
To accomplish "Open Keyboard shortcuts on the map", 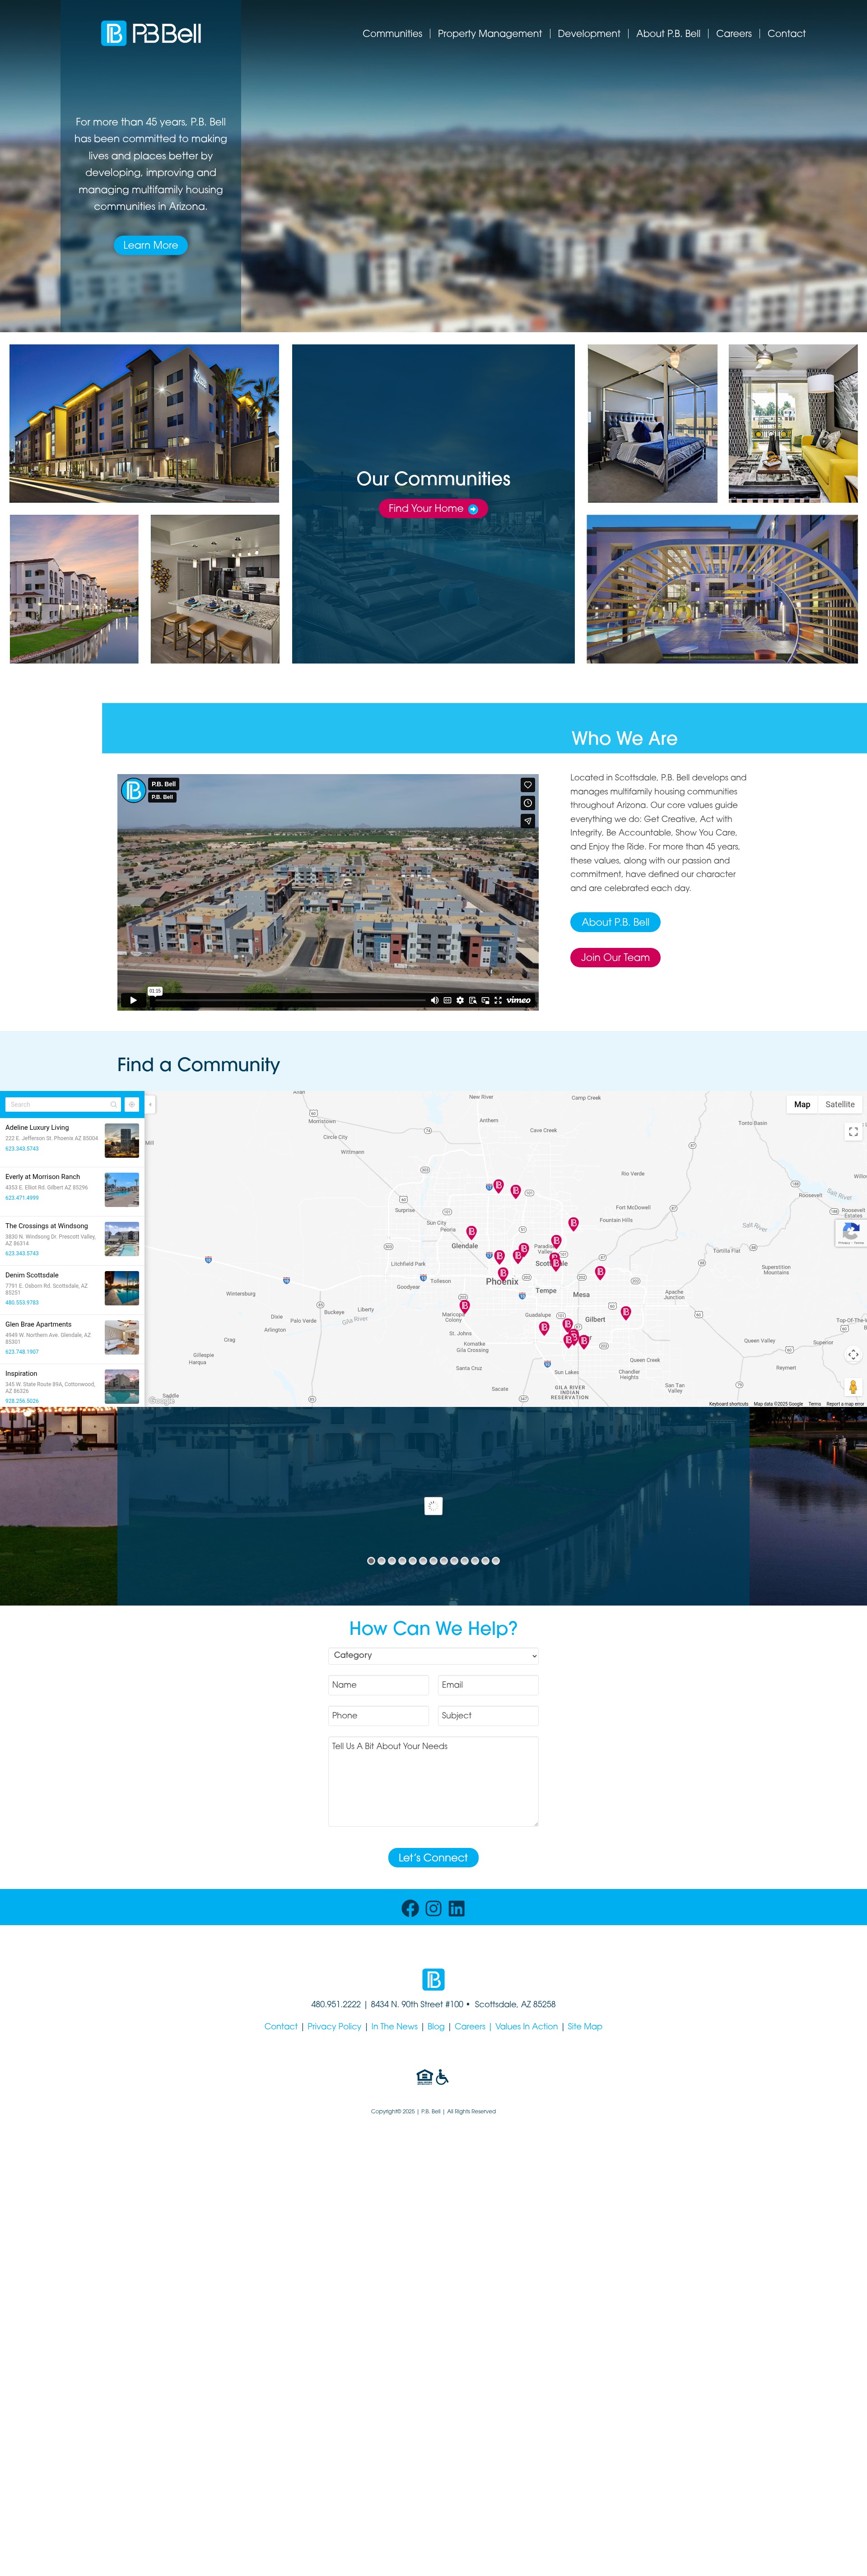I will coord(728,1404).
